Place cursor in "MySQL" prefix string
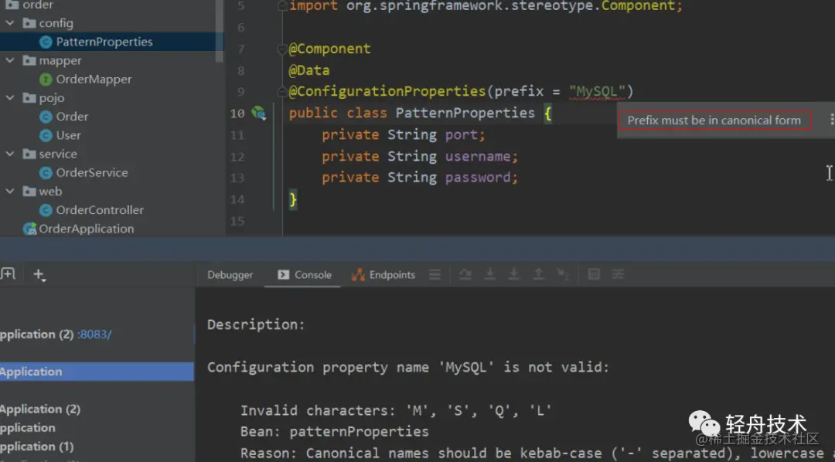This screenshot has width=835, height=462. [x=596, y=91]
